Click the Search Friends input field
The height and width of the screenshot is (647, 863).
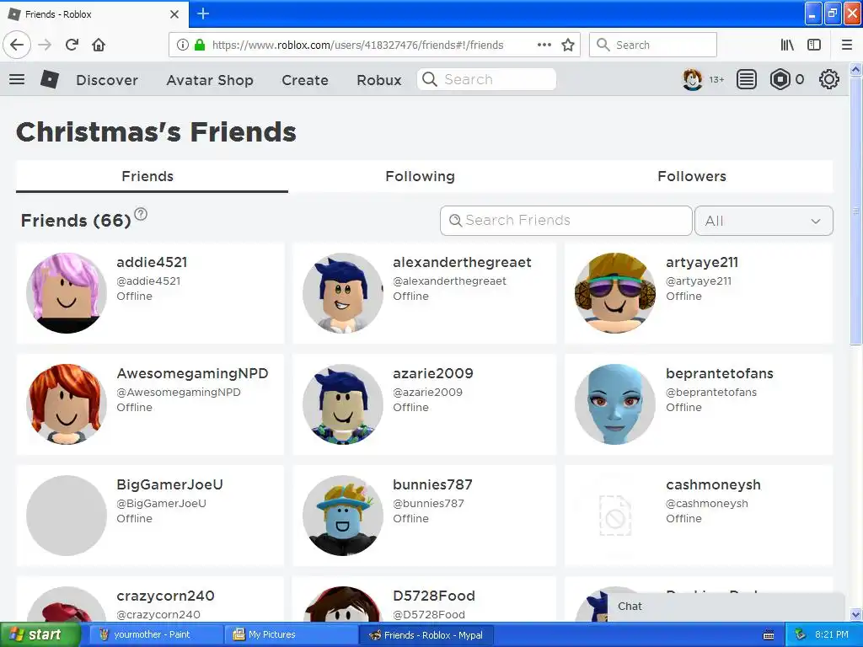tap(566, 221)
